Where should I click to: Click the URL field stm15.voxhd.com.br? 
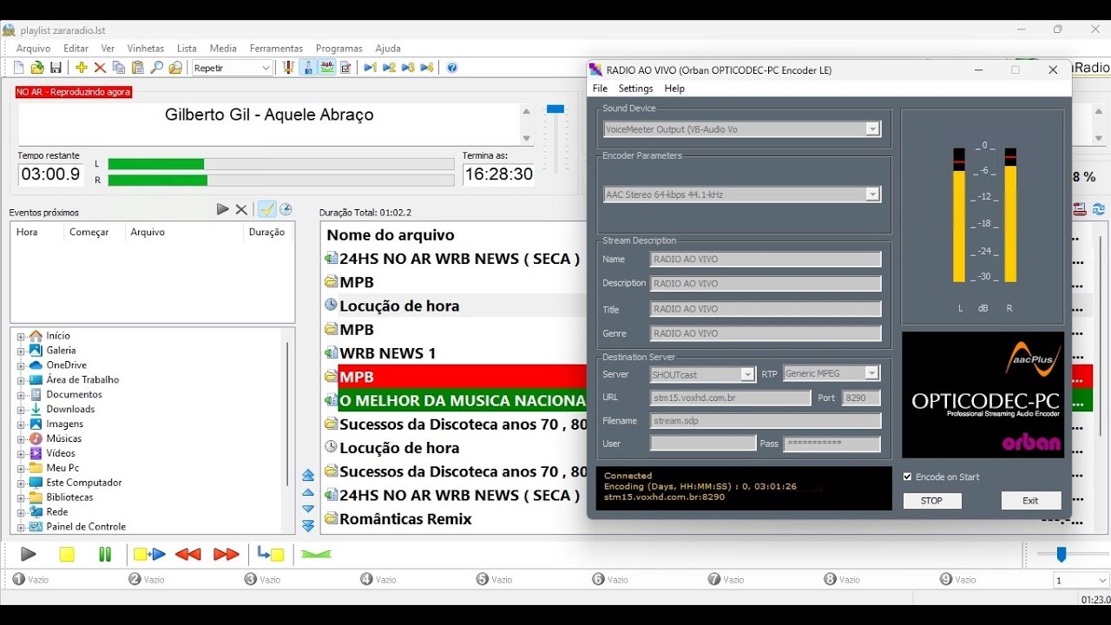pyautogui.click(x=730, y=398)
